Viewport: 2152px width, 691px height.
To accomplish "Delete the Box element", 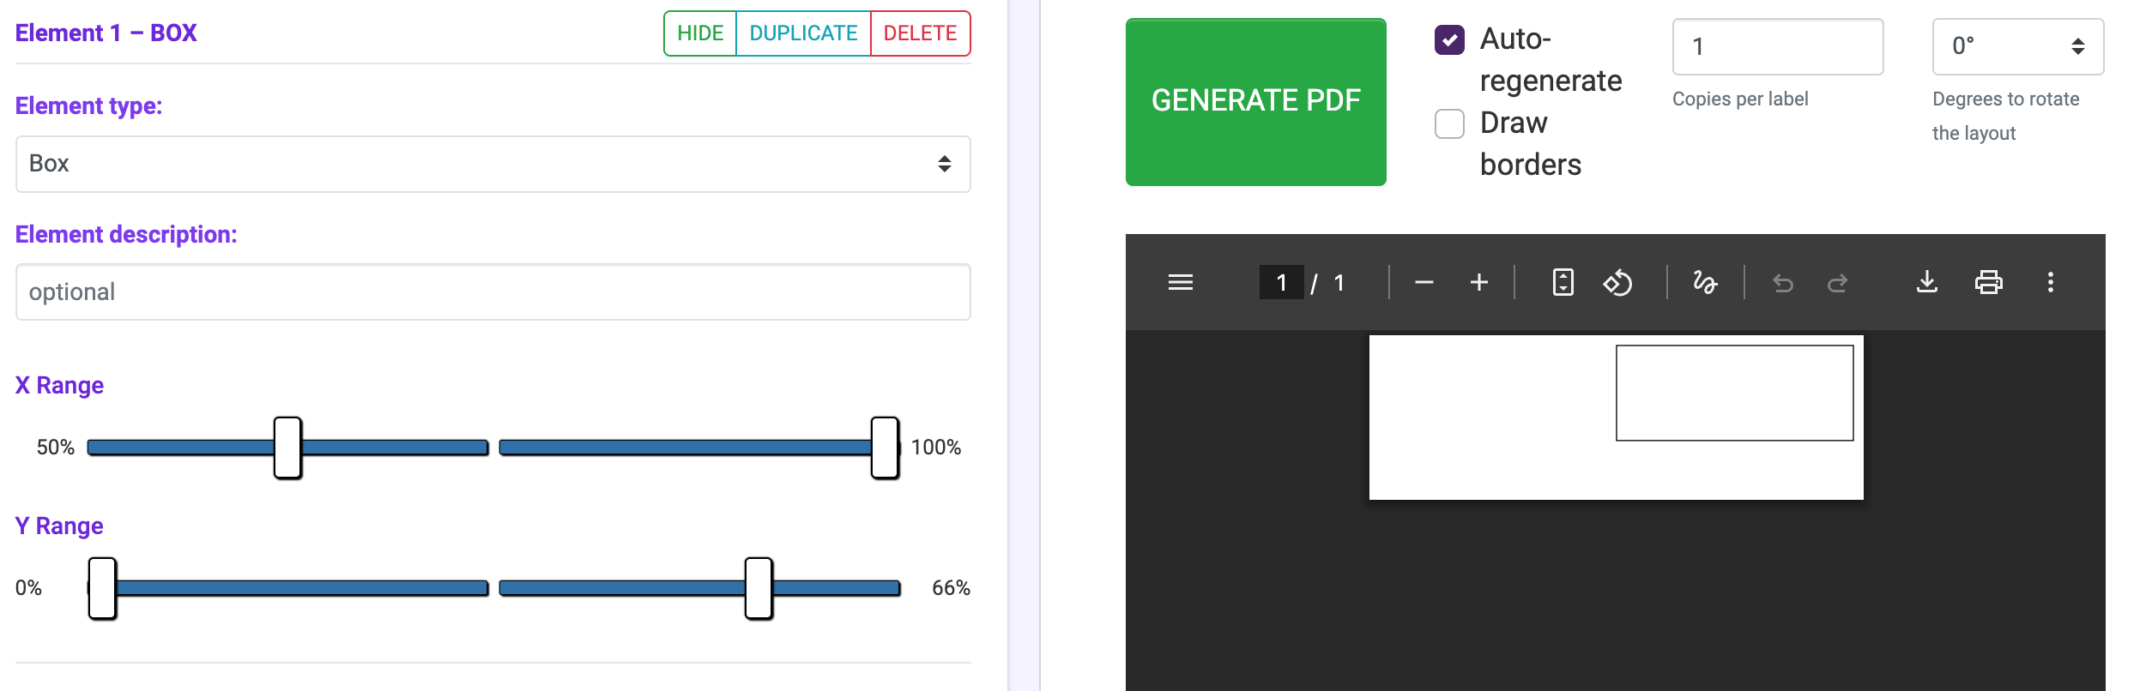I will tap(920, 33).
